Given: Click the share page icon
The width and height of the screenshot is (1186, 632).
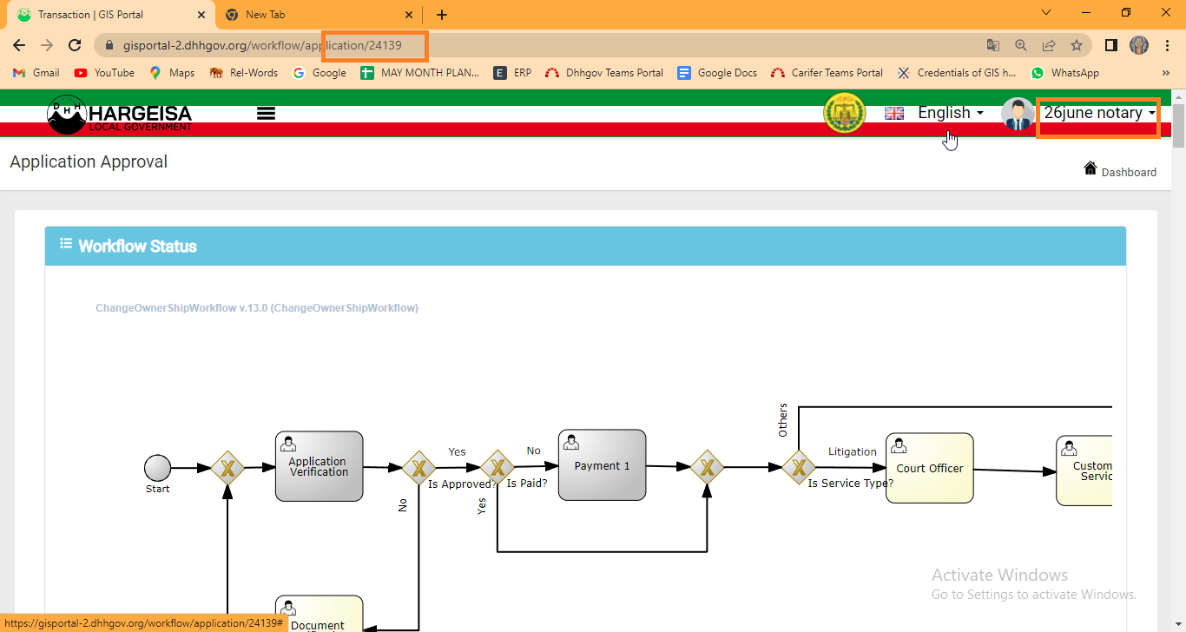Looking at the screenshot, I should tap(1049, 45).
